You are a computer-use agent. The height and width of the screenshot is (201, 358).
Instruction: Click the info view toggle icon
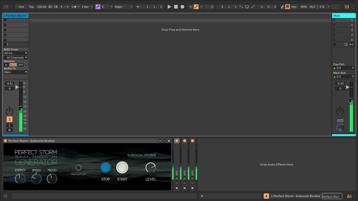[x=5, y=196]
